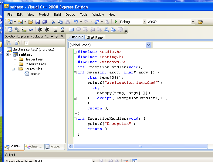Increase line indent in the editor toolbar
The image size is (213, 162).
coord(47,29)
